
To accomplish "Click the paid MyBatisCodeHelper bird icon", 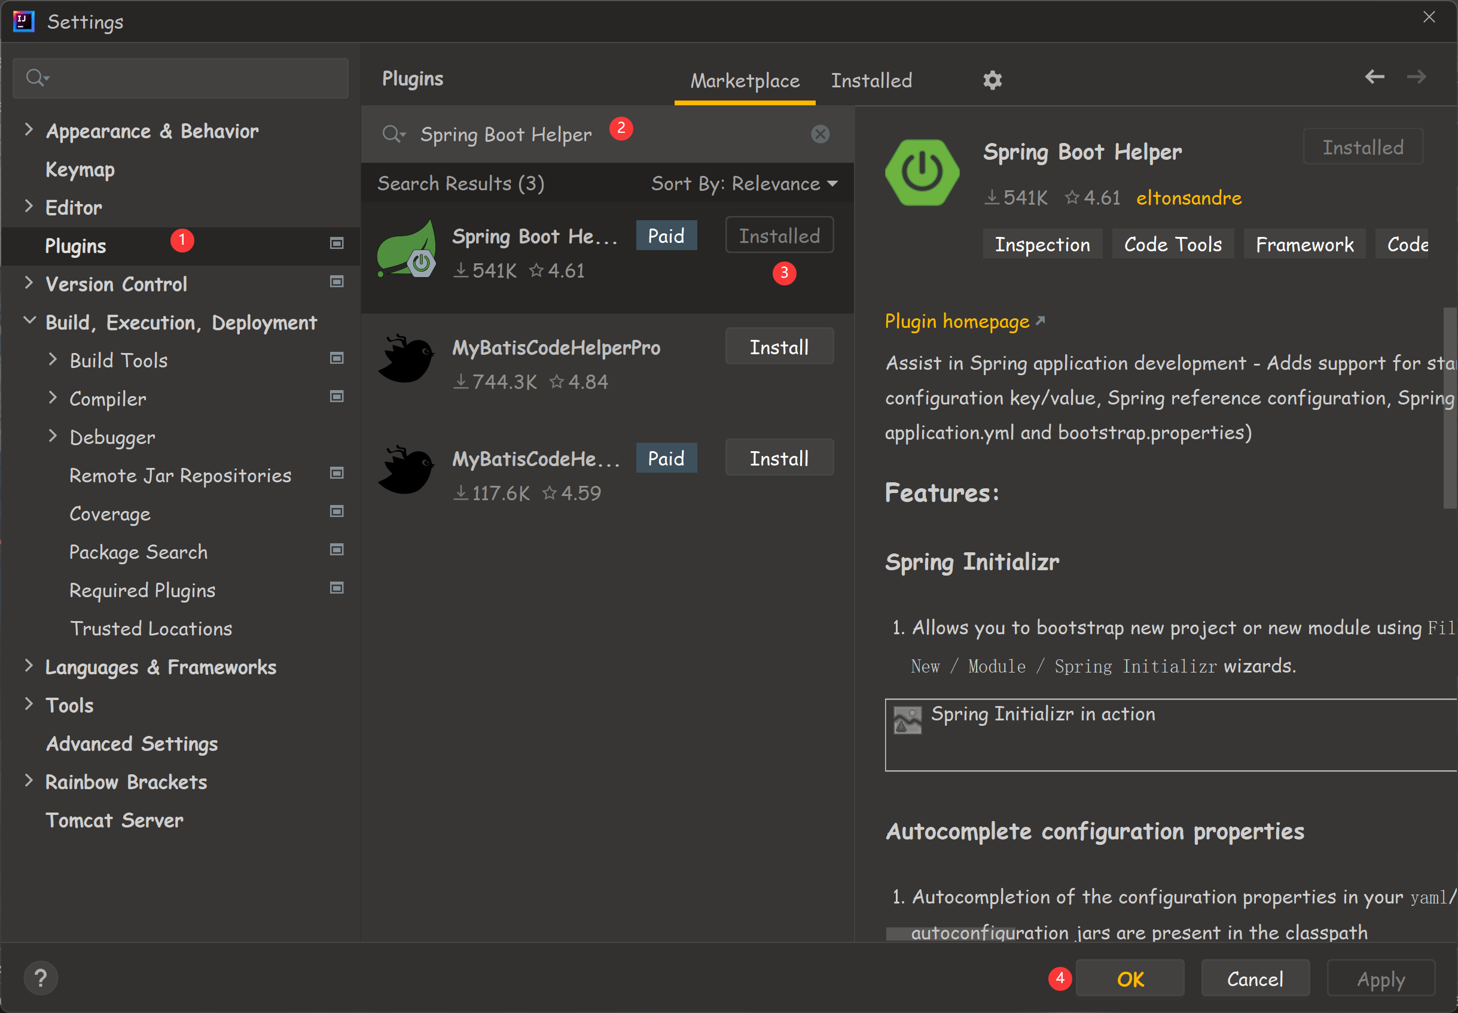I will 407,470.
